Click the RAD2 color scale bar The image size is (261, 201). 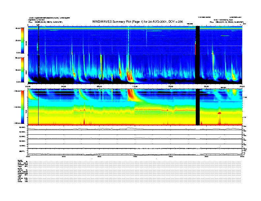click(22, 40)
